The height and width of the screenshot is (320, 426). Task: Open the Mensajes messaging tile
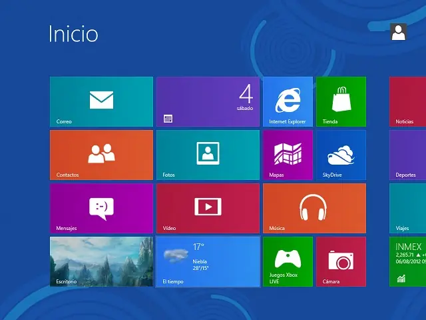tap(101, 208)
